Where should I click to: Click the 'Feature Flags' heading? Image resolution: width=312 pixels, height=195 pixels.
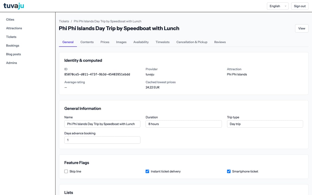click(77, 163)
